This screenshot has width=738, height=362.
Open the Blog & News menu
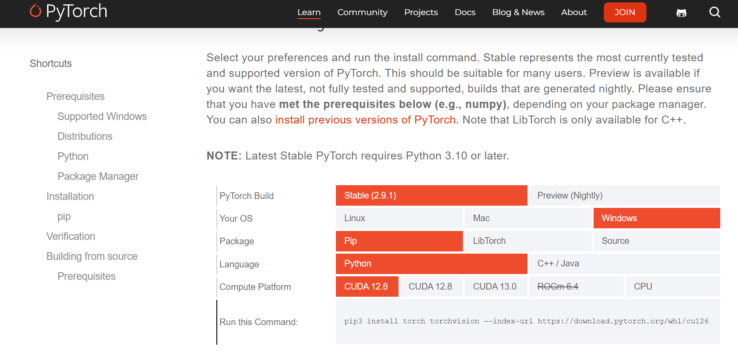(518, 12)
